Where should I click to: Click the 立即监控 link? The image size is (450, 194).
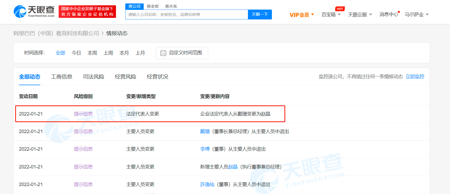tap(415, 77)
